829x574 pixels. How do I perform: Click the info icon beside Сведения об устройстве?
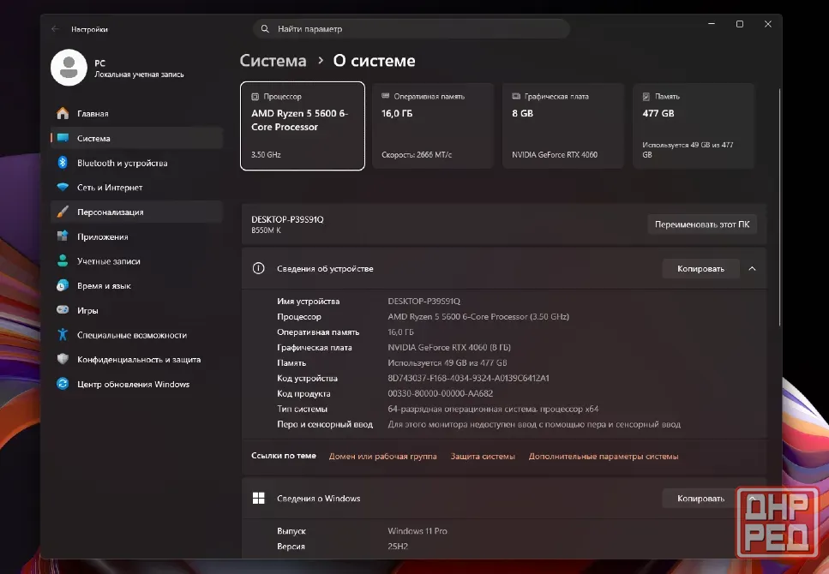259,268
